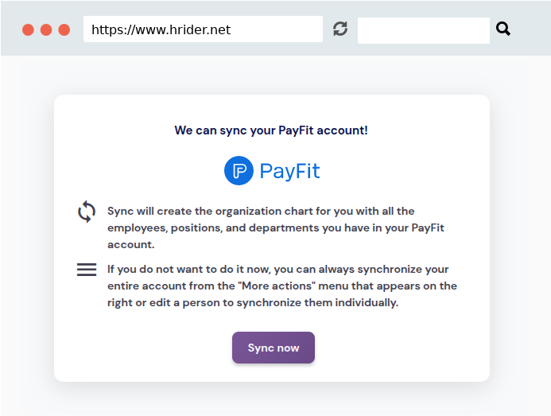Click the sync arrows icon beside description
The width and height of the screenshot is (551, 416).
pos(87,212)
